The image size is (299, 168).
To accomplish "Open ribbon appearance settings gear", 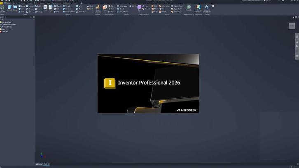I will (213, 6).
